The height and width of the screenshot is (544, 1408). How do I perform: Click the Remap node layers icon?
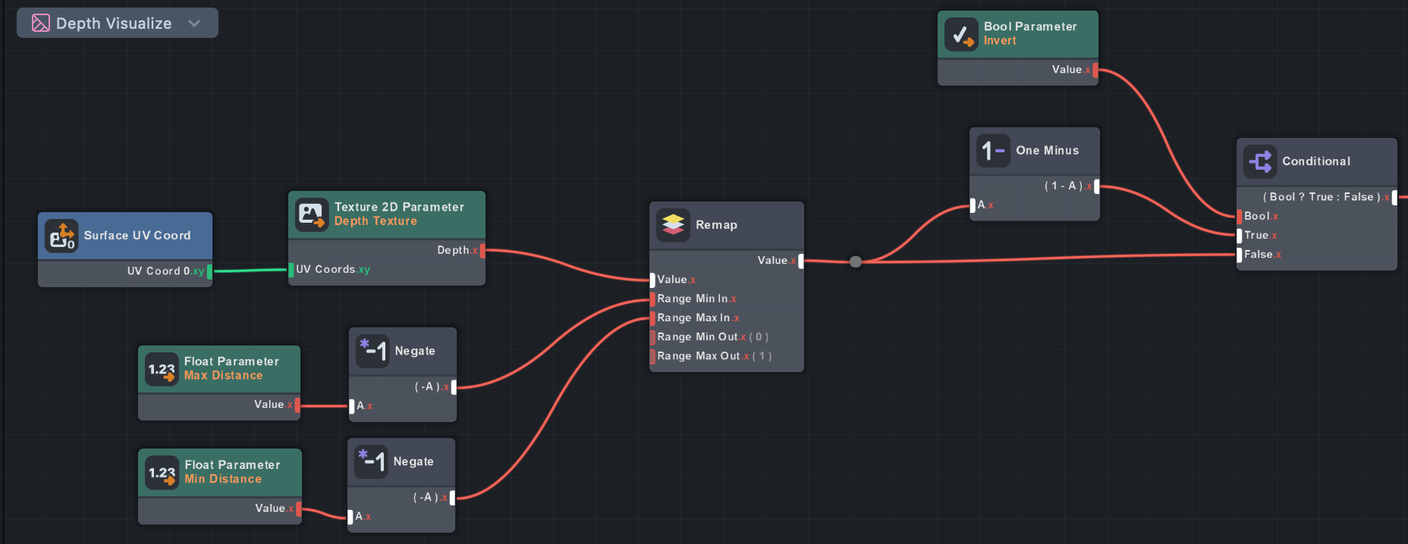(673, 225)
